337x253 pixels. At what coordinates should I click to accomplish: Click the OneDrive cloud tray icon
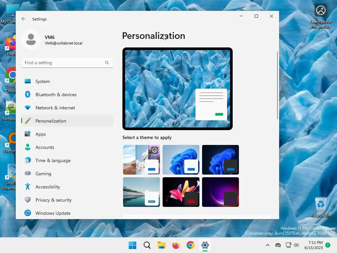278,245
